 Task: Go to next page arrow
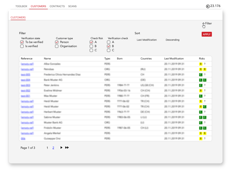pyautogui.click(x=61, y=147)
